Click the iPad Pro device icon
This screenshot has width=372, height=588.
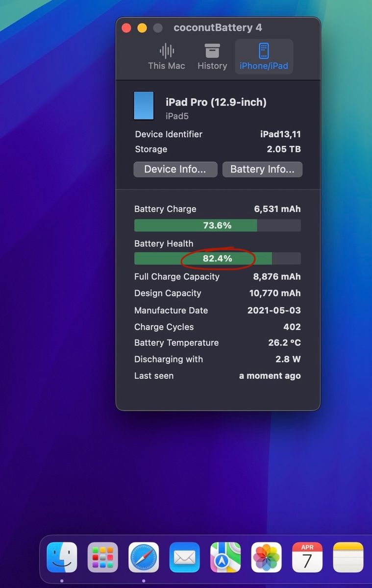click(144, 105)
